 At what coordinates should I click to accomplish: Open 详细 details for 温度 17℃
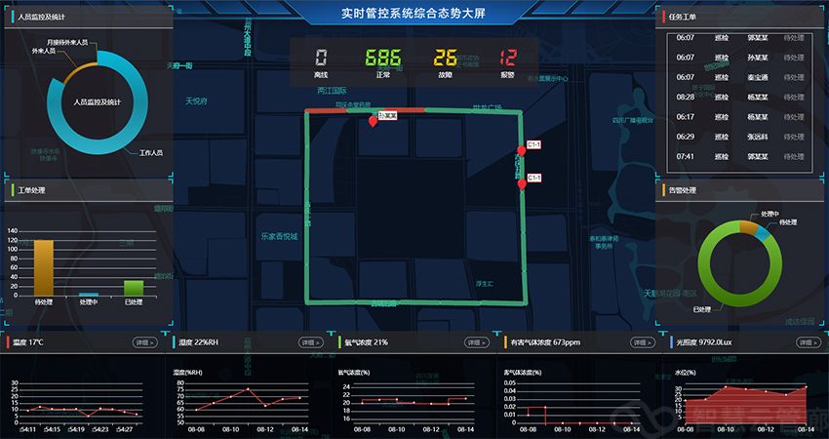[145, 342]
